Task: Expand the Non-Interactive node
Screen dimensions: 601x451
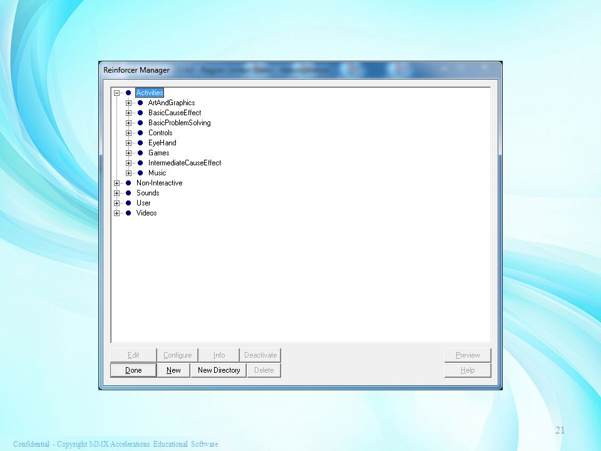Action: (117, 183)
